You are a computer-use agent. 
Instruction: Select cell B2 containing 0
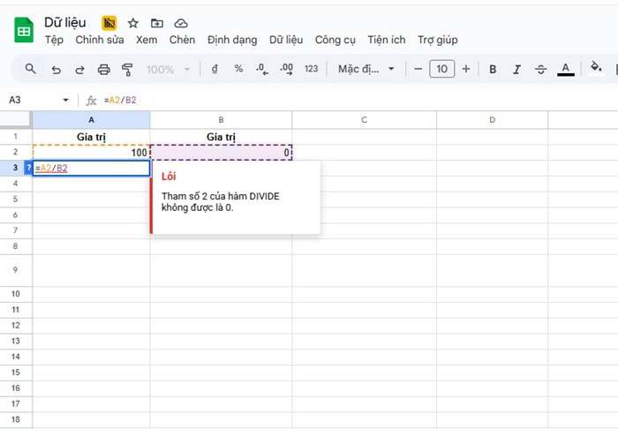pyautogui.click(x=221, y=153)
